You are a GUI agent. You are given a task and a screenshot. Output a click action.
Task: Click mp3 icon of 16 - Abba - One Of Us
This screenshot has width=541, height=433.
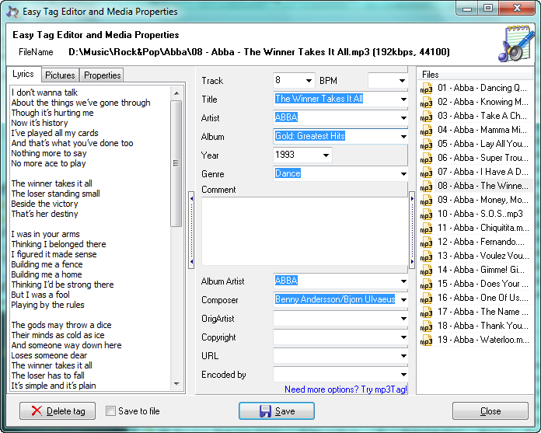pos(426,298)
